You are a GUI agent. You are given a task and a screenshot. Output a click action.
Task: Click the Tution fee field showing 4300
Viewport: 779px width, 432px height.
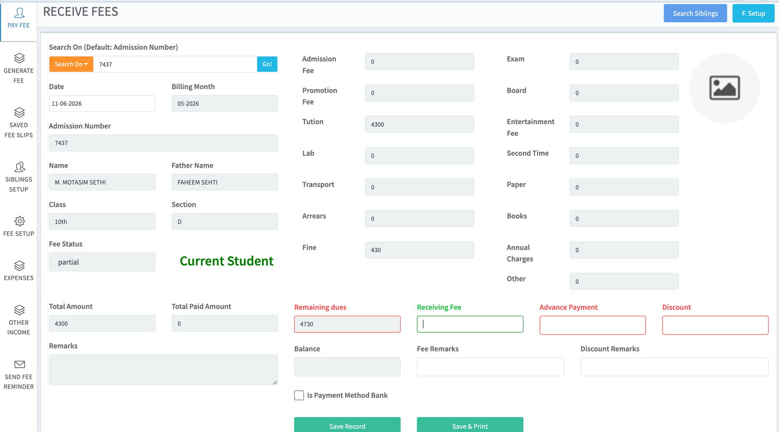tap(419, 124)
